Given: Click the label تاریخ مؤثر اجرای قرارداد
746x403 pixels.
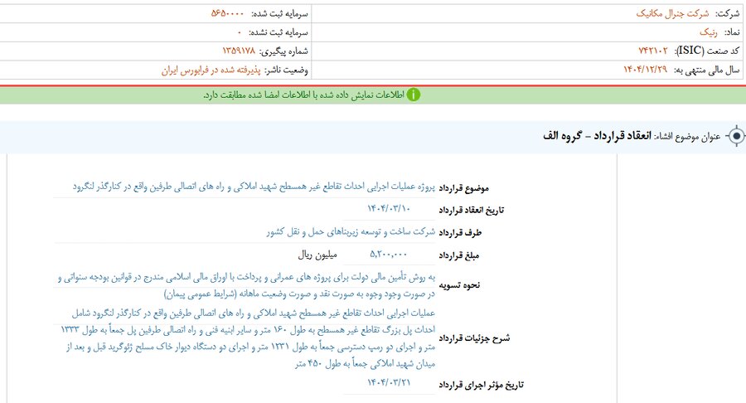Looking at the screenshot, I should click(481, 385).
